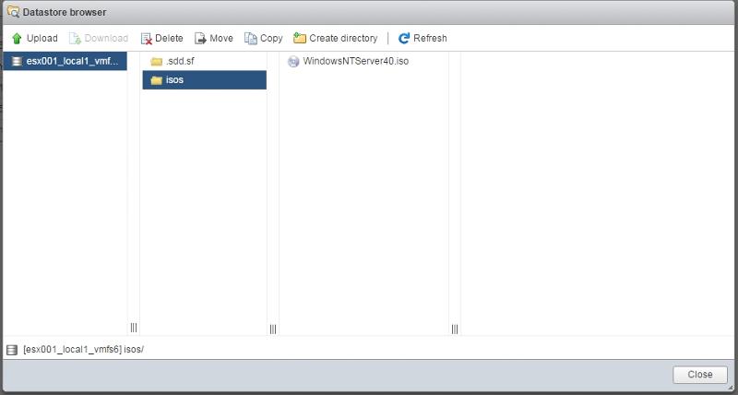The width and height of the screenshot is (738, 395).
Task: Click the Datastore browser title icon
Action: click(13, 12)
